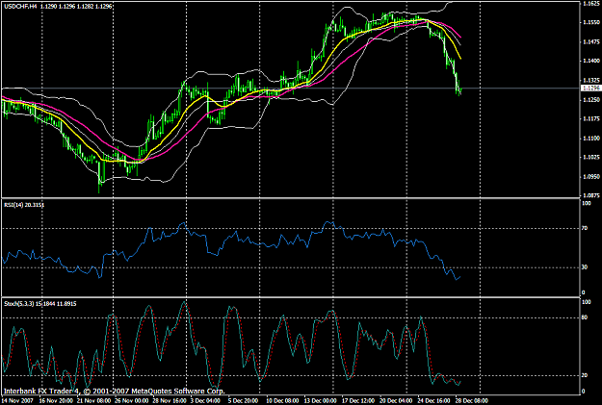Click the 1.1250 price scale value
Screen dimensions: 602x405
[591, 100]
